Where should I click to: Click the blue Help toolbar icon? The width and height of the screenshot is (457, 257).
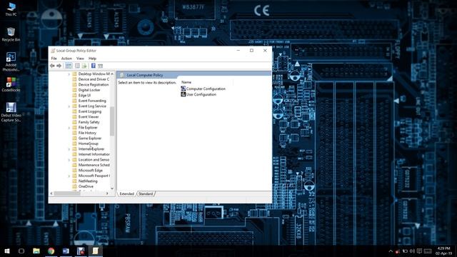94,66
